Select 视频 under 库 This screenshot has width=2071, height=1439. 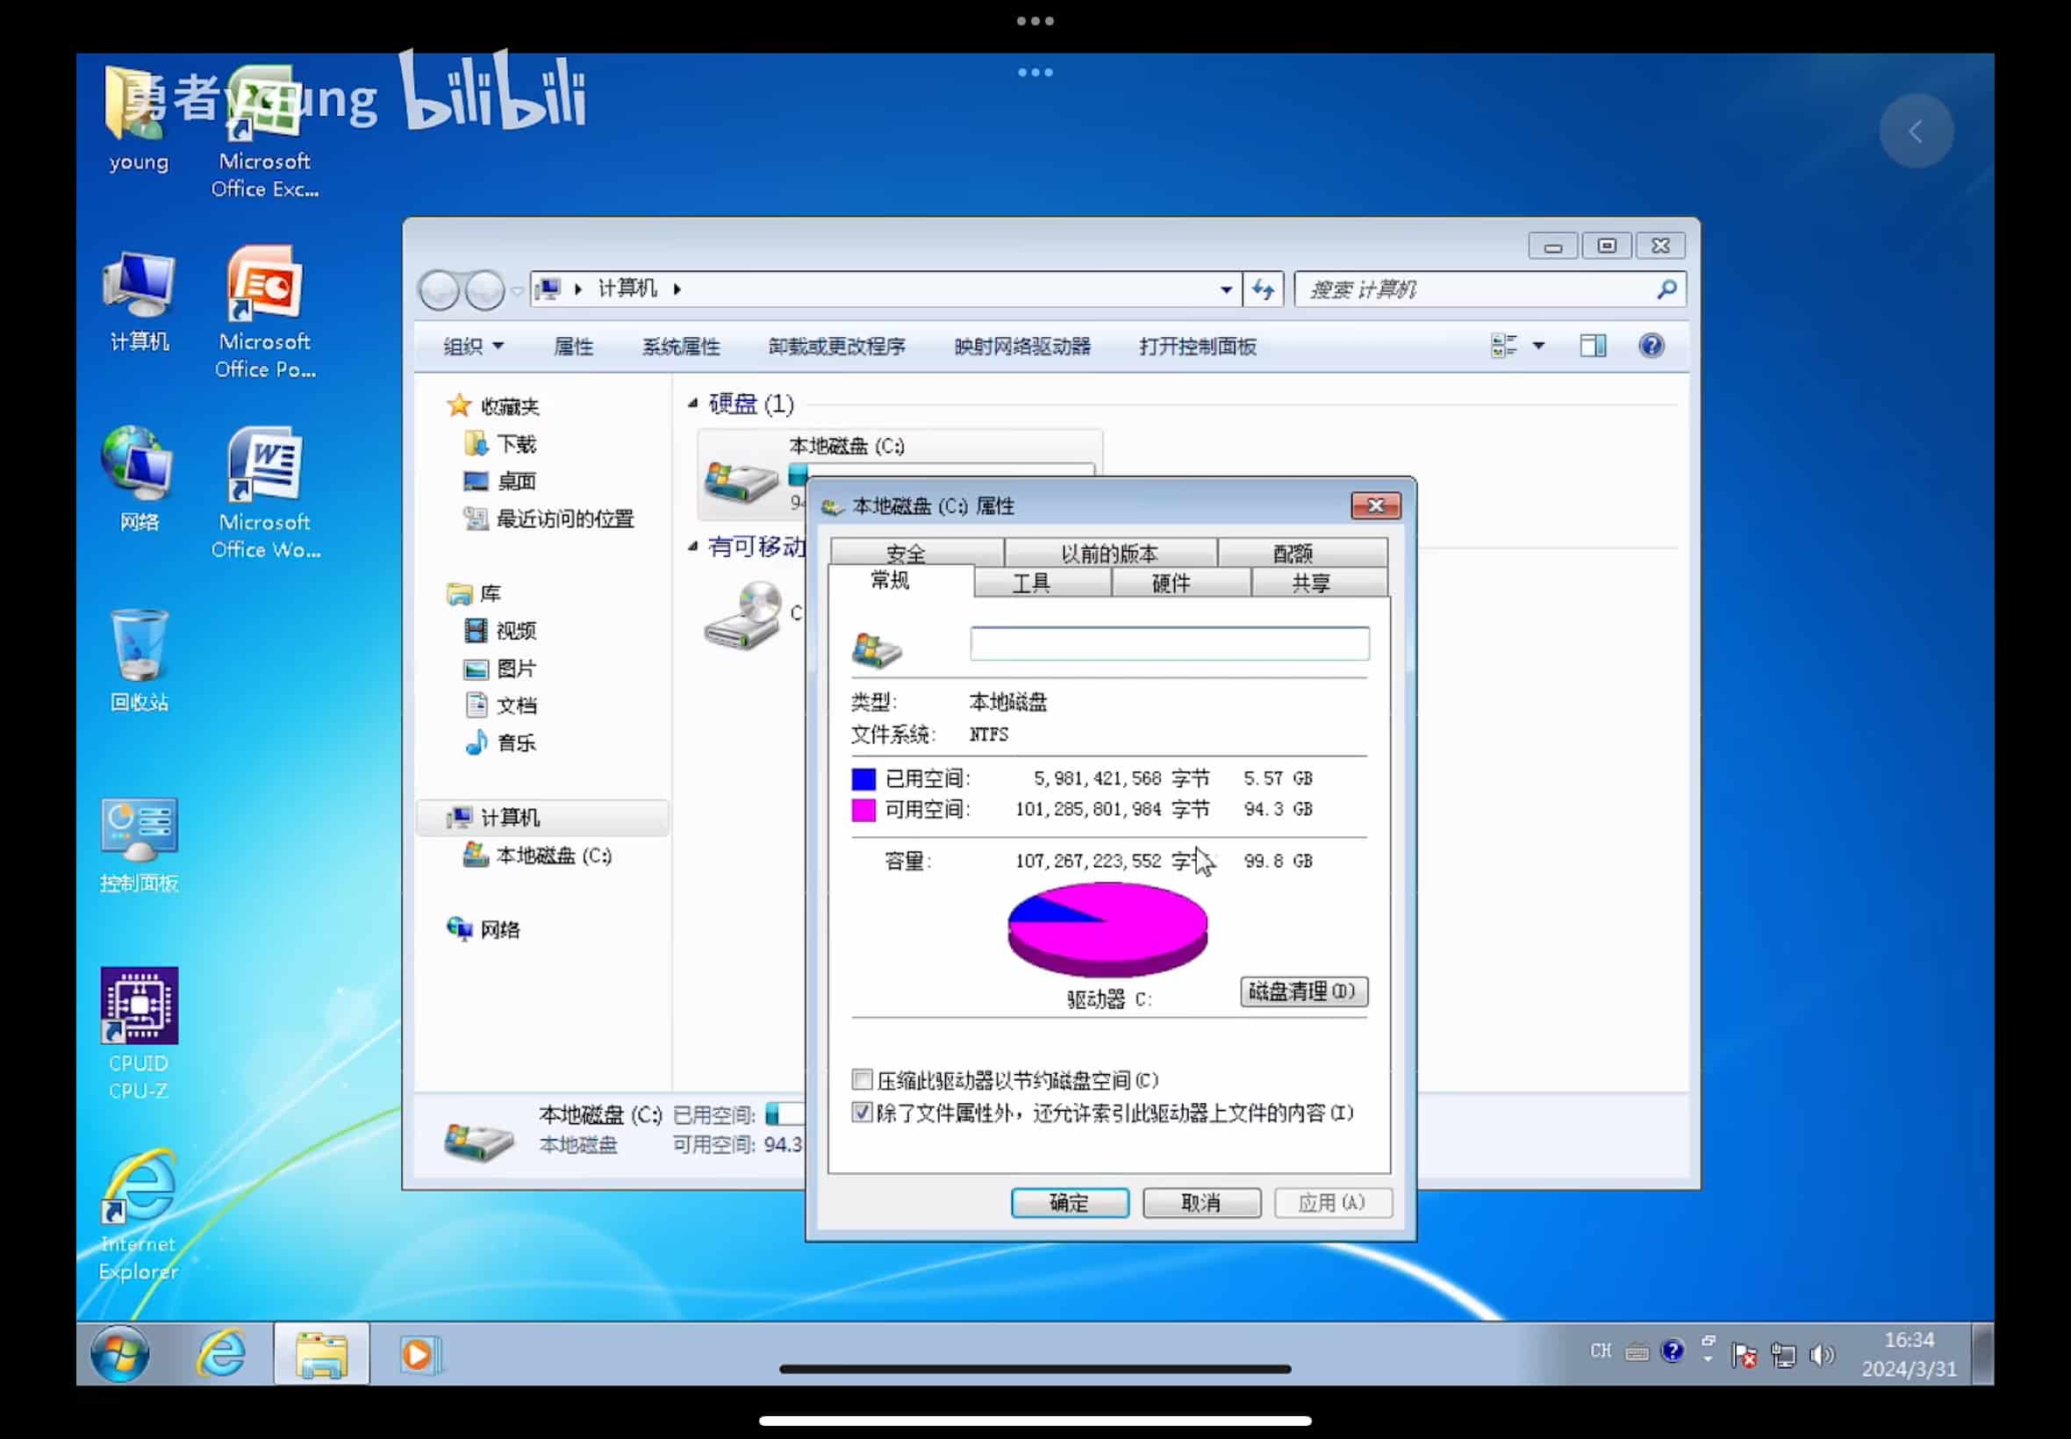[500, 630]
